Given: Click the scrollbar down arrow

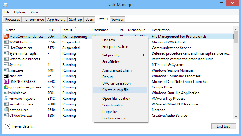Looking at the screenshot, I should tap(236, 117).
